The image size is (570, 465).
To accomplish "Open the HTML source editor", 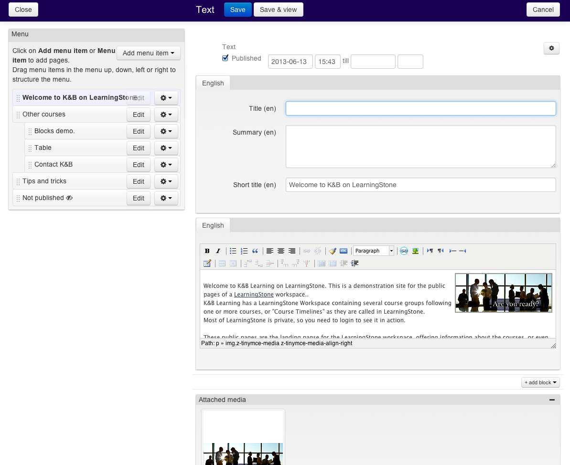I will coord(344,251).
